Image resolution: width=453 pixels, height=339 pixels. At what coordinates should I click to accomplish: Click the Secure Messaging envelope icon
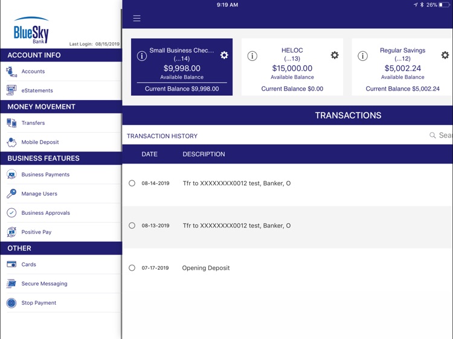click(11, 284)
